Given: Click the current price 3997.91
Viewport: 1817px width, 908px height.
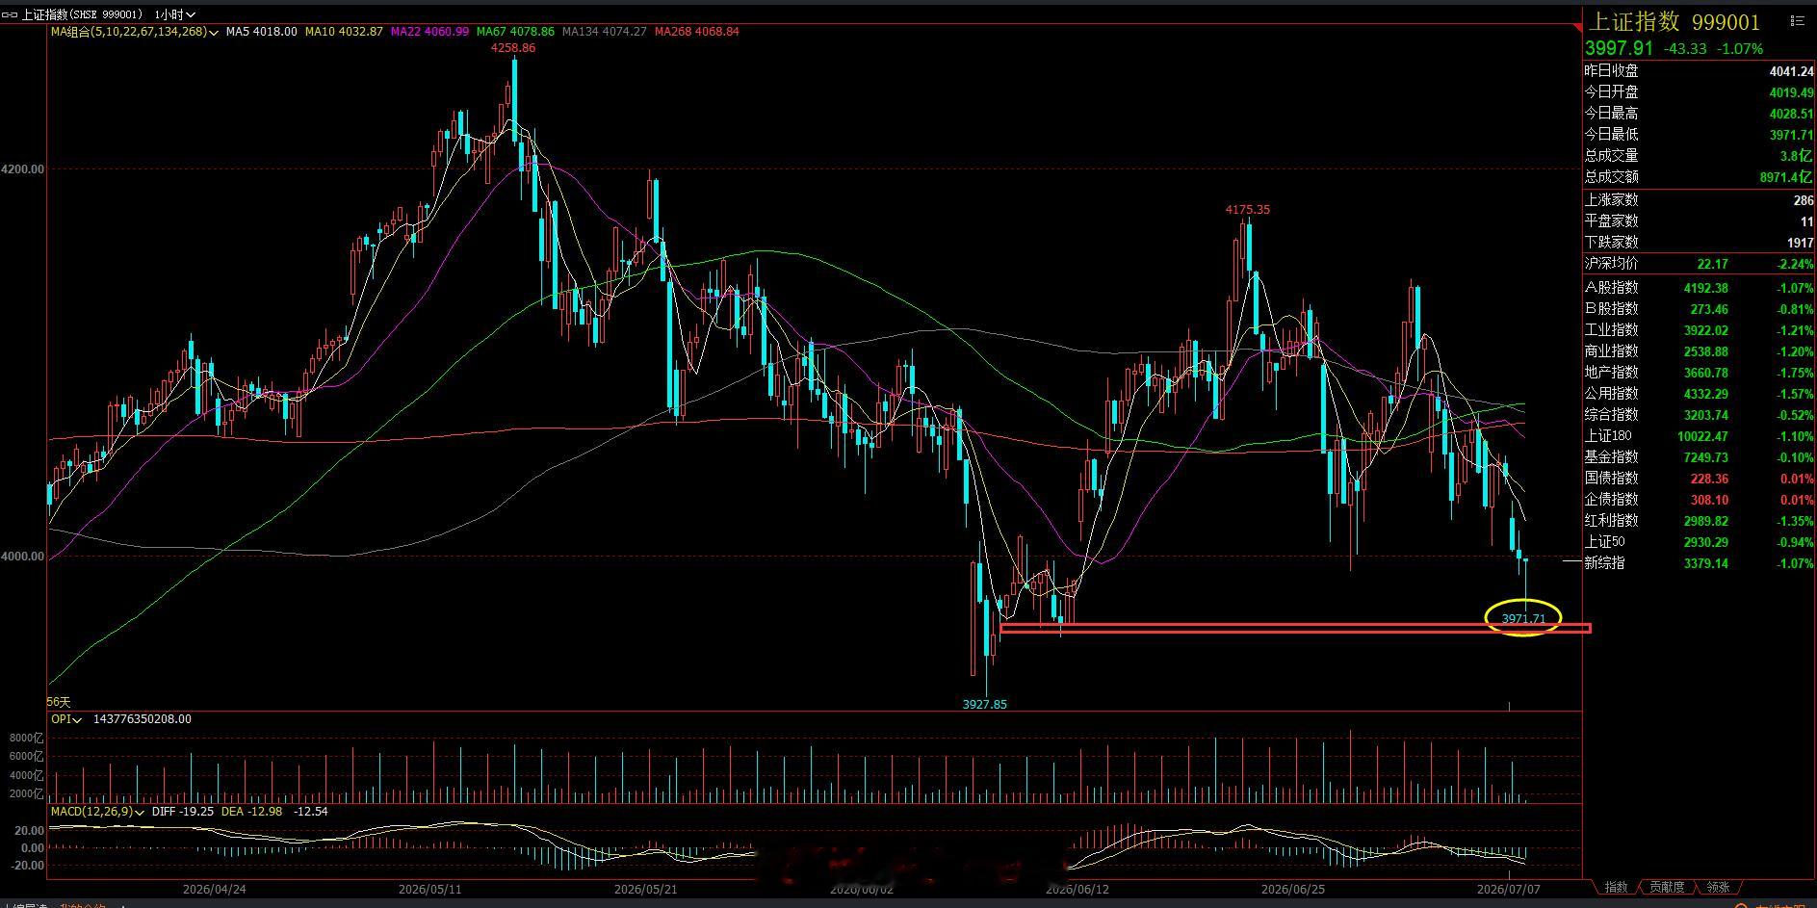Looking at the screenshot, I should tap(1619, 48).
